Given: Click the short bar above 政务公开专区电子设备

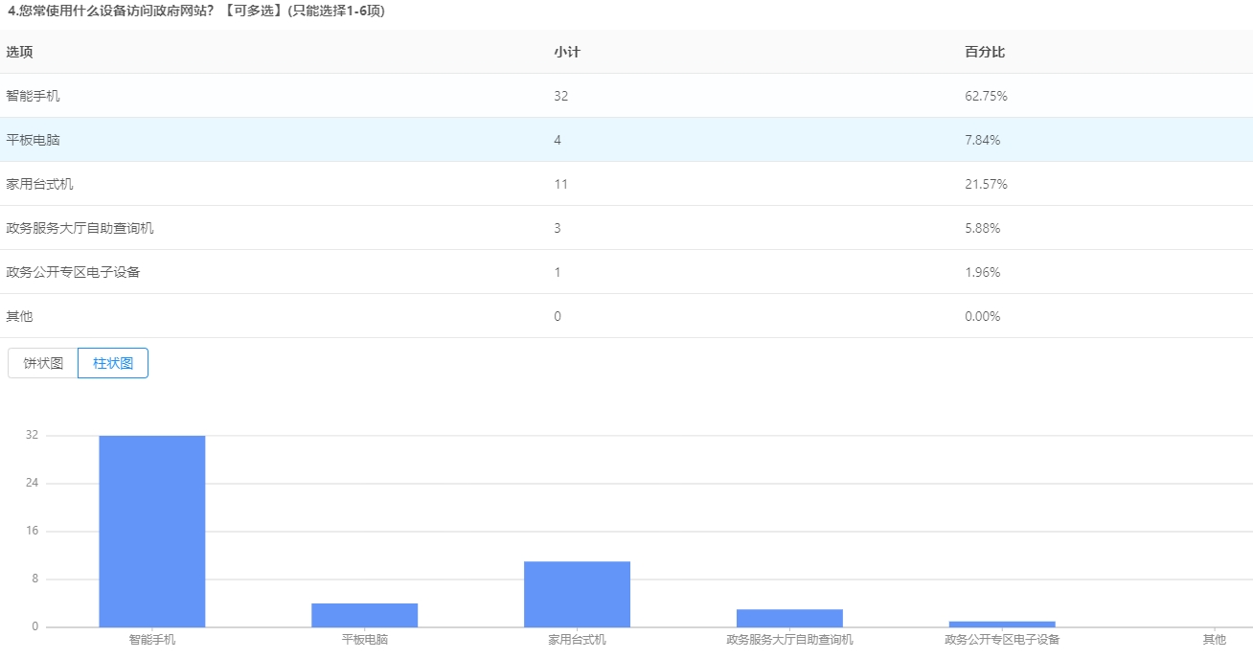Looking at the screenshot, I should [x=1002, y=625].
